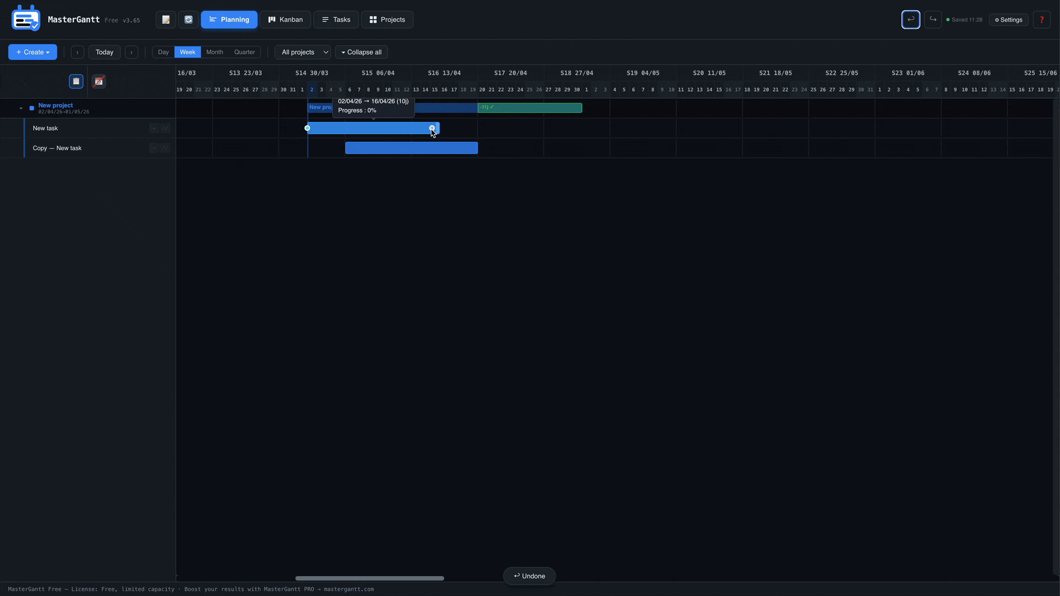1060x596 pixels.
Task: Click arrow icon on Copy — New task row
Action: pyautogui.click(x=154, y=148)
